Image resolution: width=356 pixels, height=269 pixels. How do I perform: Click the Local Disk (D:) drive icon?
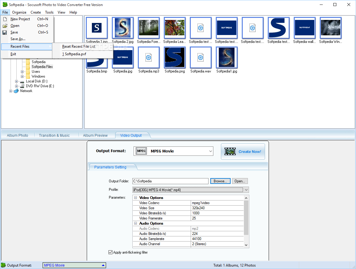[22, 82]
